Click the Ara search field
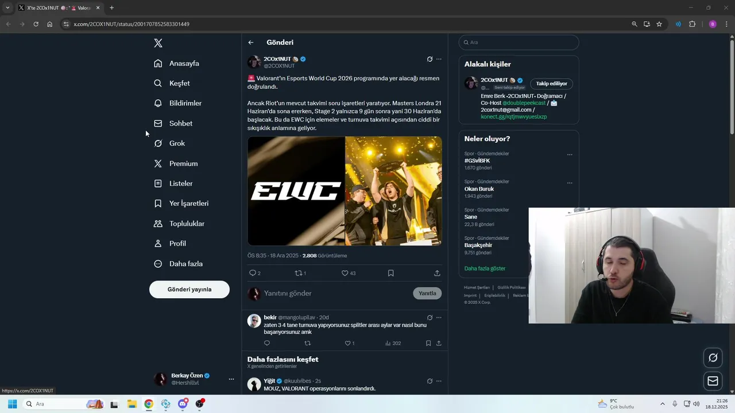The width and height of the screenshot is (735, 413). [x=519, y=42]
